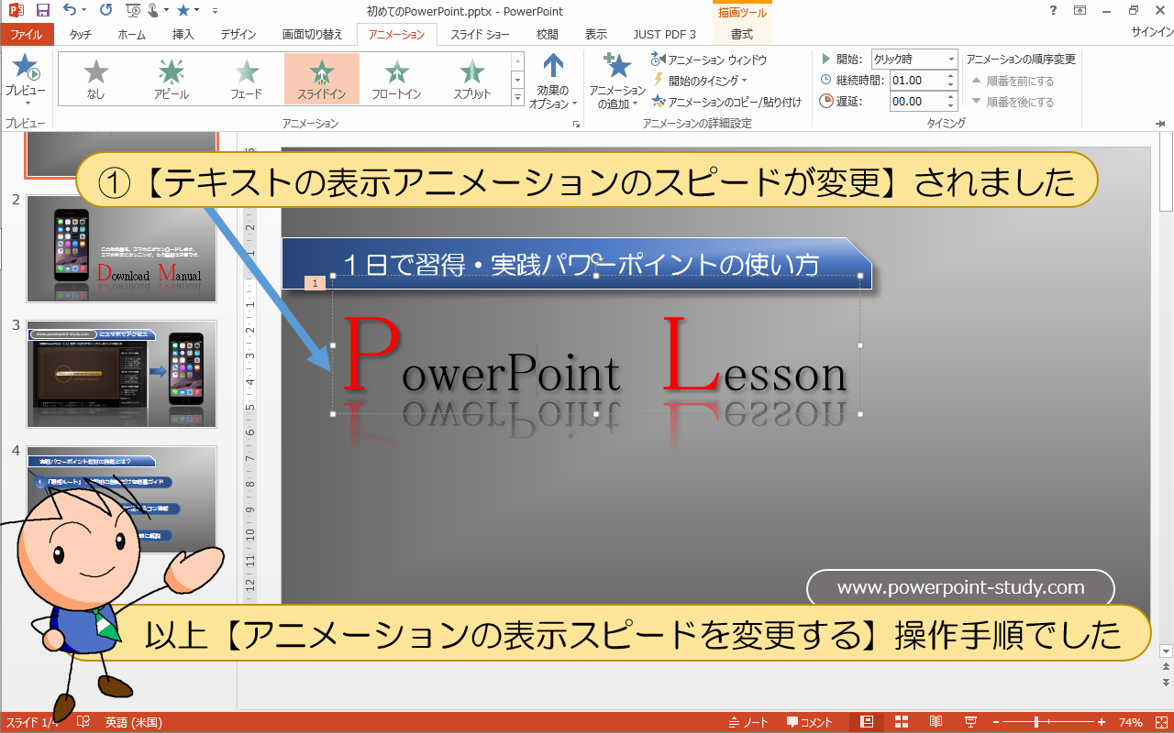This screenshot has height=733, width=1174.
Task: Select the スライドイン animation effect
Action: click(x=321, y=78)
